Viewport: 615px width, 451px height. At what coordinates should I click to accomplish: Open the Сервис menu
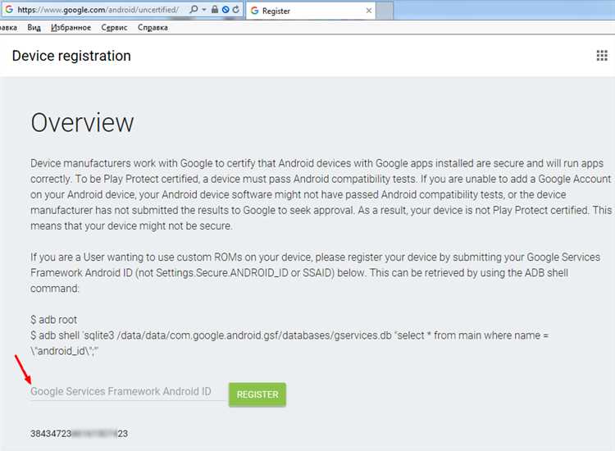click(x=114, y=27)
